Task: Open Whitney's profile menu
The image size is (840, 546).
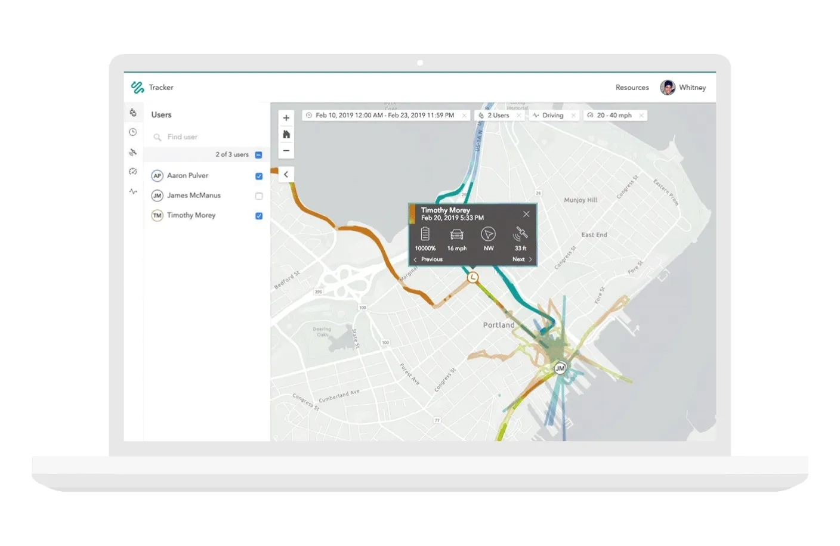Action: [684, 87]
